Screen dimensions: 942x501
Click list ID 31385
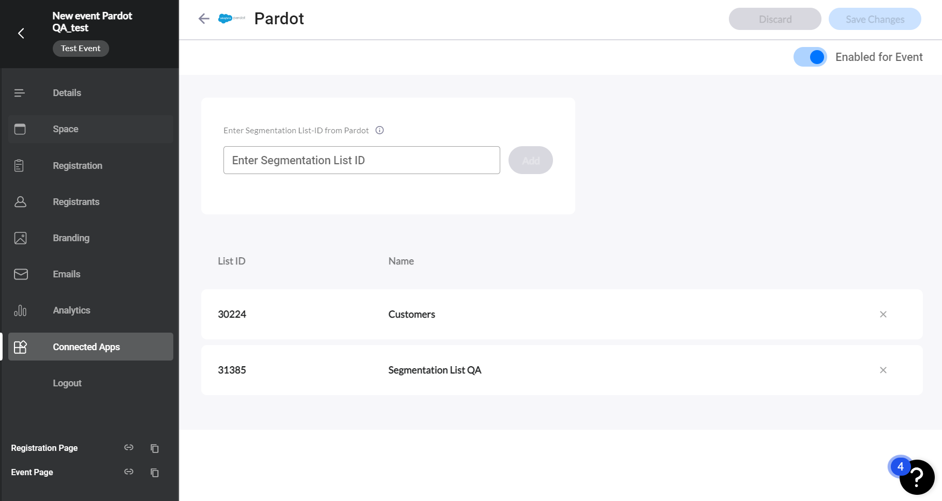pyautogui.click(x=232, y=370)
